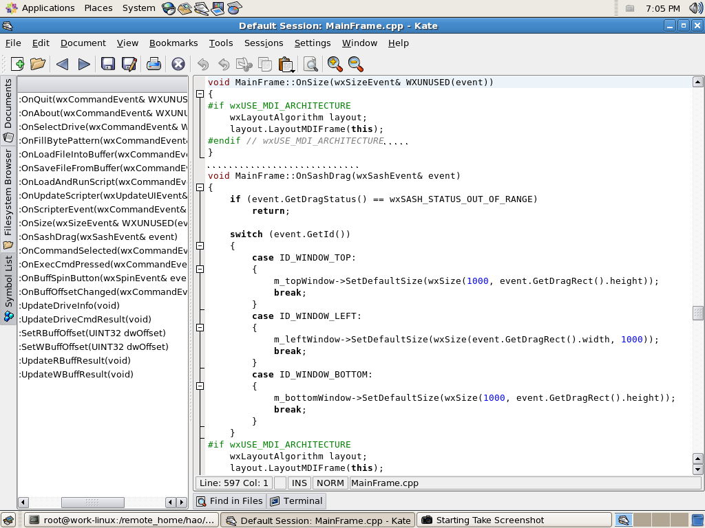Open the Places menu in top panel
705x528 pixels.
point(98,8)
